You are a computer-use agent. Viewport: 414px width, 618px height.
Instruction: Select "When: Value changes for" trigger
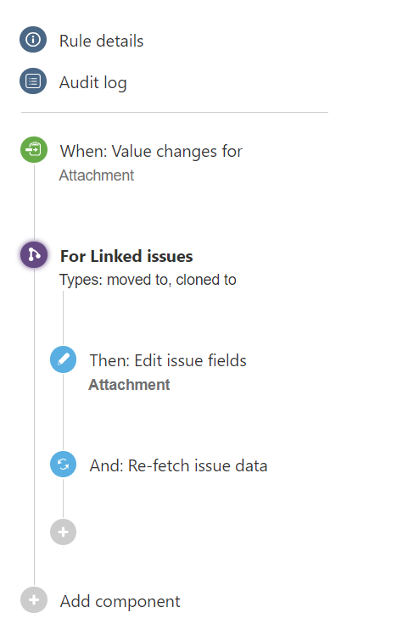151,152
